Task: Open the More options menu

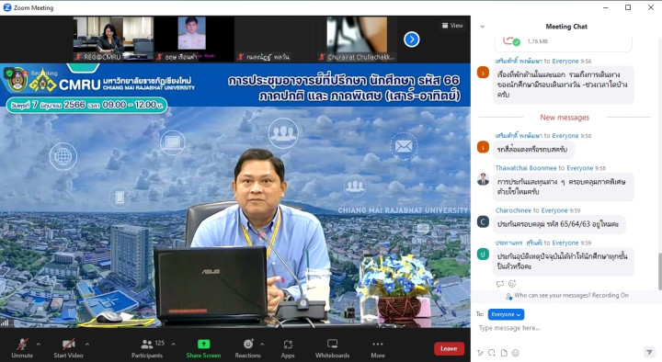Action: (x=378, y=348)
